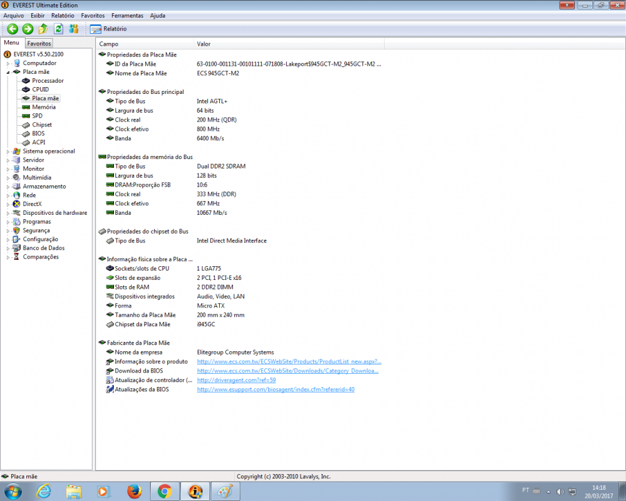Expand the Sistema operacional tree node
The image size is (626, 501).
point(8,151)
